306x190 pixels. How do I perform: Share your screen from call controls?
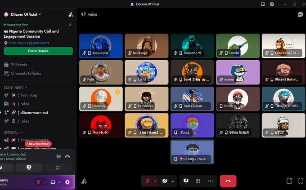pos(186,181)
